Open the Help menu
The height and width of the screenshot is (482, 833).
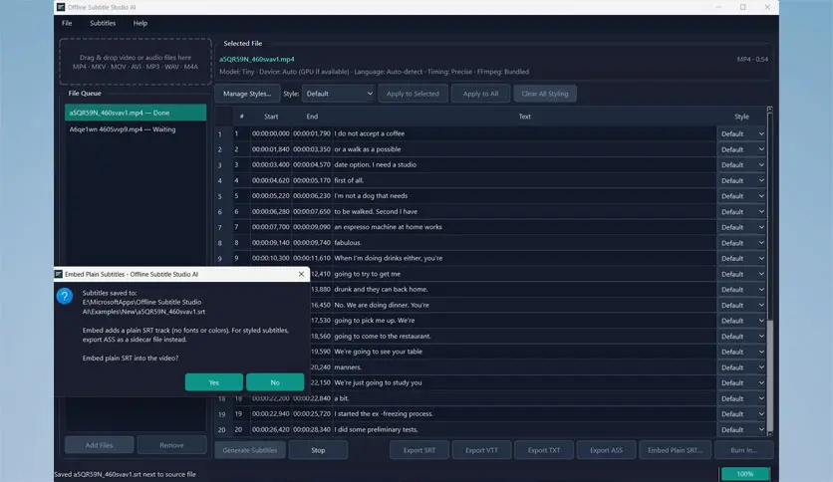140,23
